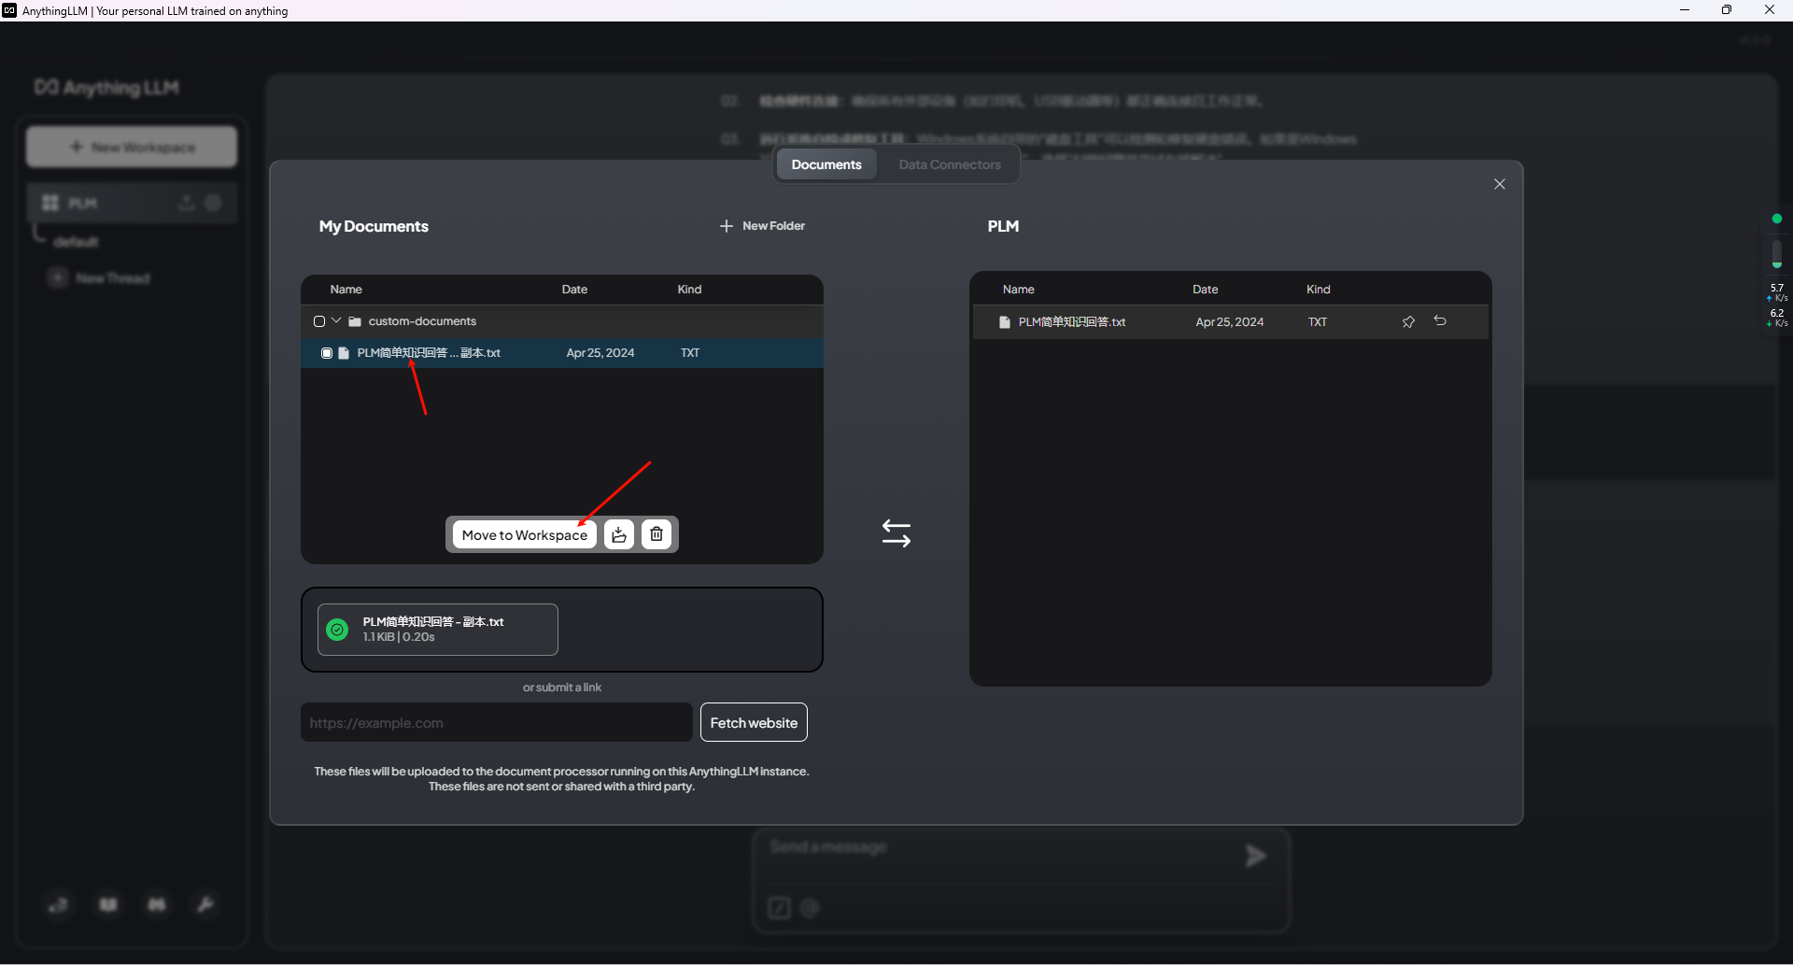Click the PLM workspace grid icon in sidebar
The height and width of the screenshot is (965, 1793).
pyautogui.click(x=50, y=203)
